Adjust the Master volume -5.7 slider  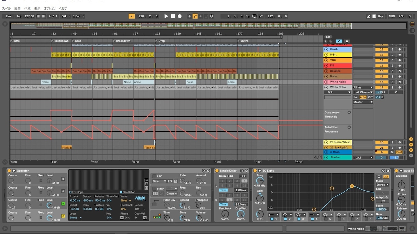[x=396, y=158]
